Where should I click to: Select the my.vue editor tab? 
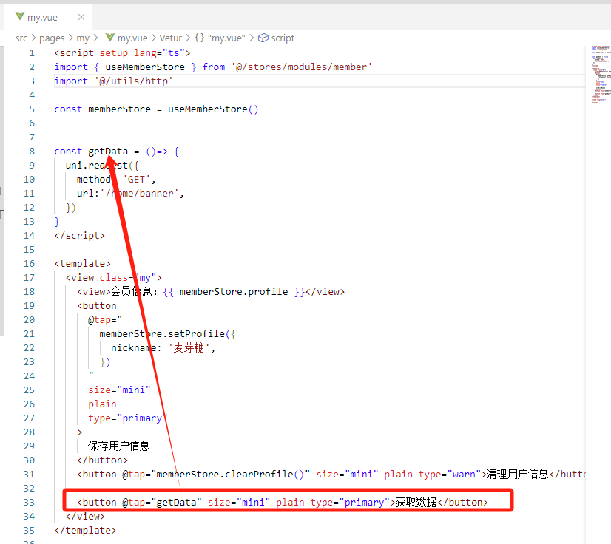[x=48, y=17]
